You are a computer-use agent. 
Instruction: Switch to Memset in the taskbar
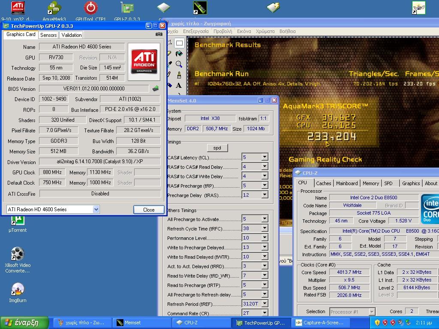tap(141, 323)
